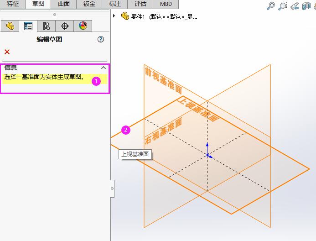Select the 上视基准面 plane label in viewport

(198, 109)
